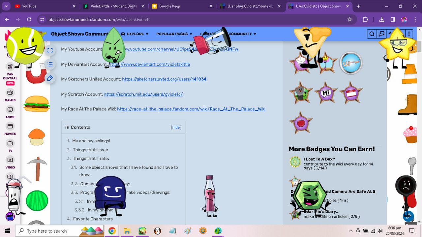The width and height of the screenshot is (422, 237).
Task: Switch to the Google Keep tab
Action: click(182, 6)
